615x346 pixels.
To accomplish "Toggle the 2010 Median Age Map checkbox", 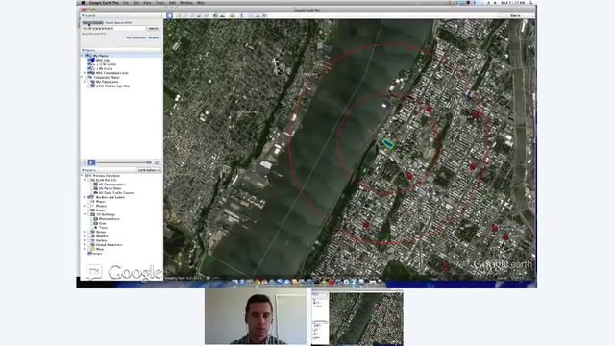I will [89, 86].
